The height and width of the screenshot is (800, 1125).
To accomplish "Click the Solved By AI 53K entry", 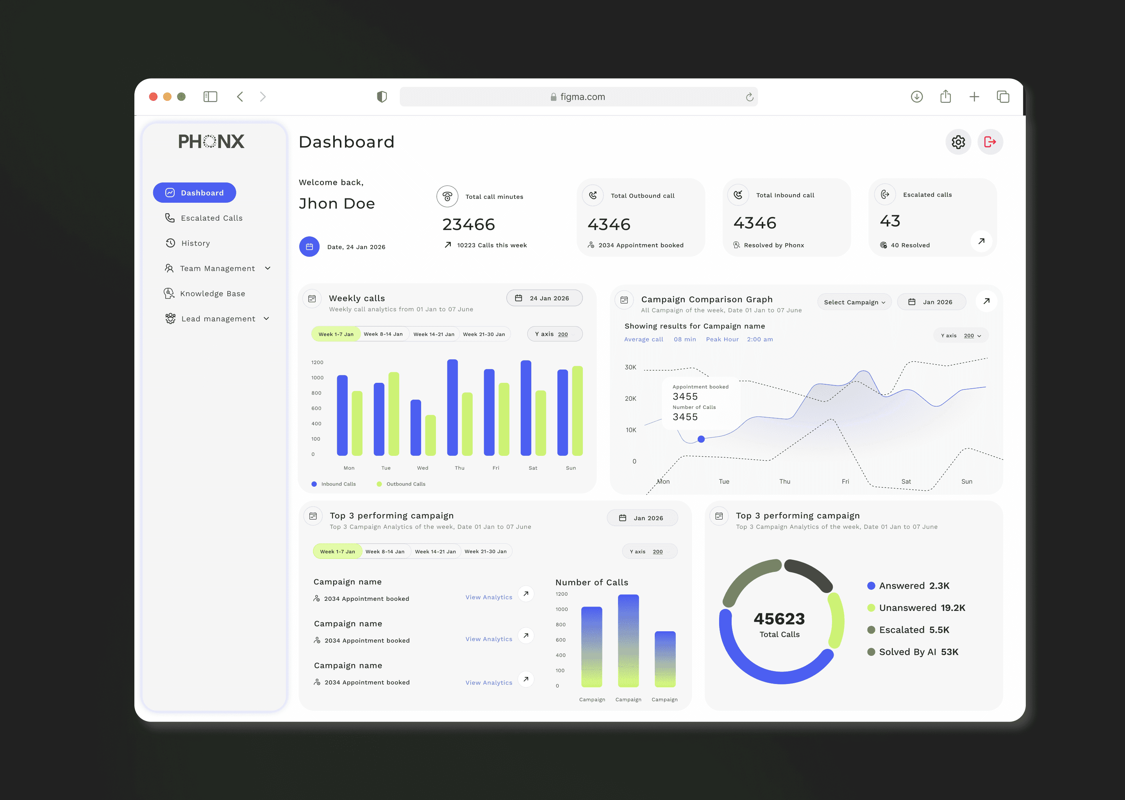I will pos(913,652).
